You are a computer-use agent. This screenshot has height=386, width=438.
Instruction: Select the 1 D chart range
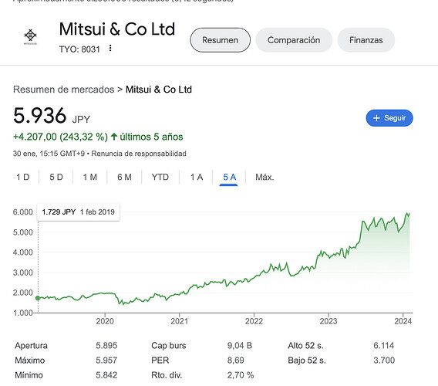click(x=23, y=177)
